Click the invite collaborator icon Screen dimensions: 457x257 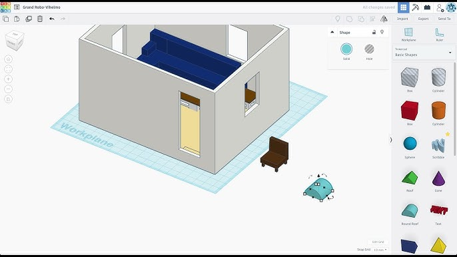coord(440,7)
